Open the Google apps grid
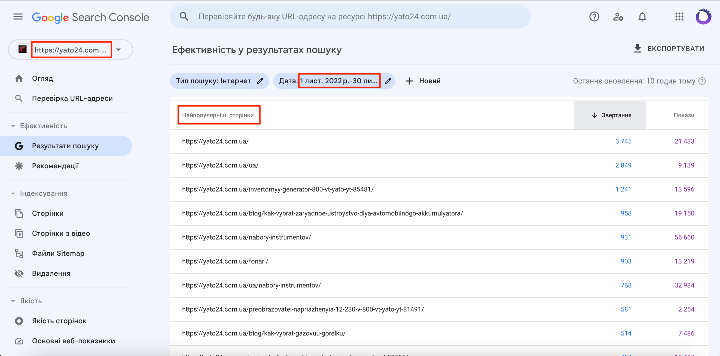 pyautogui.click(x=679, y=17)
